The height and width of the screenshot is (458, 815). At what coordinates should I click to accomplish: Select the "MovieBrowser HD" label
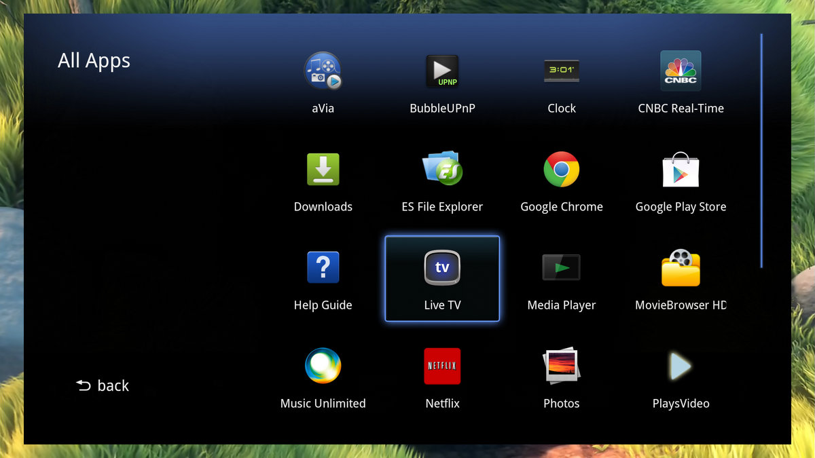(681, 305)
